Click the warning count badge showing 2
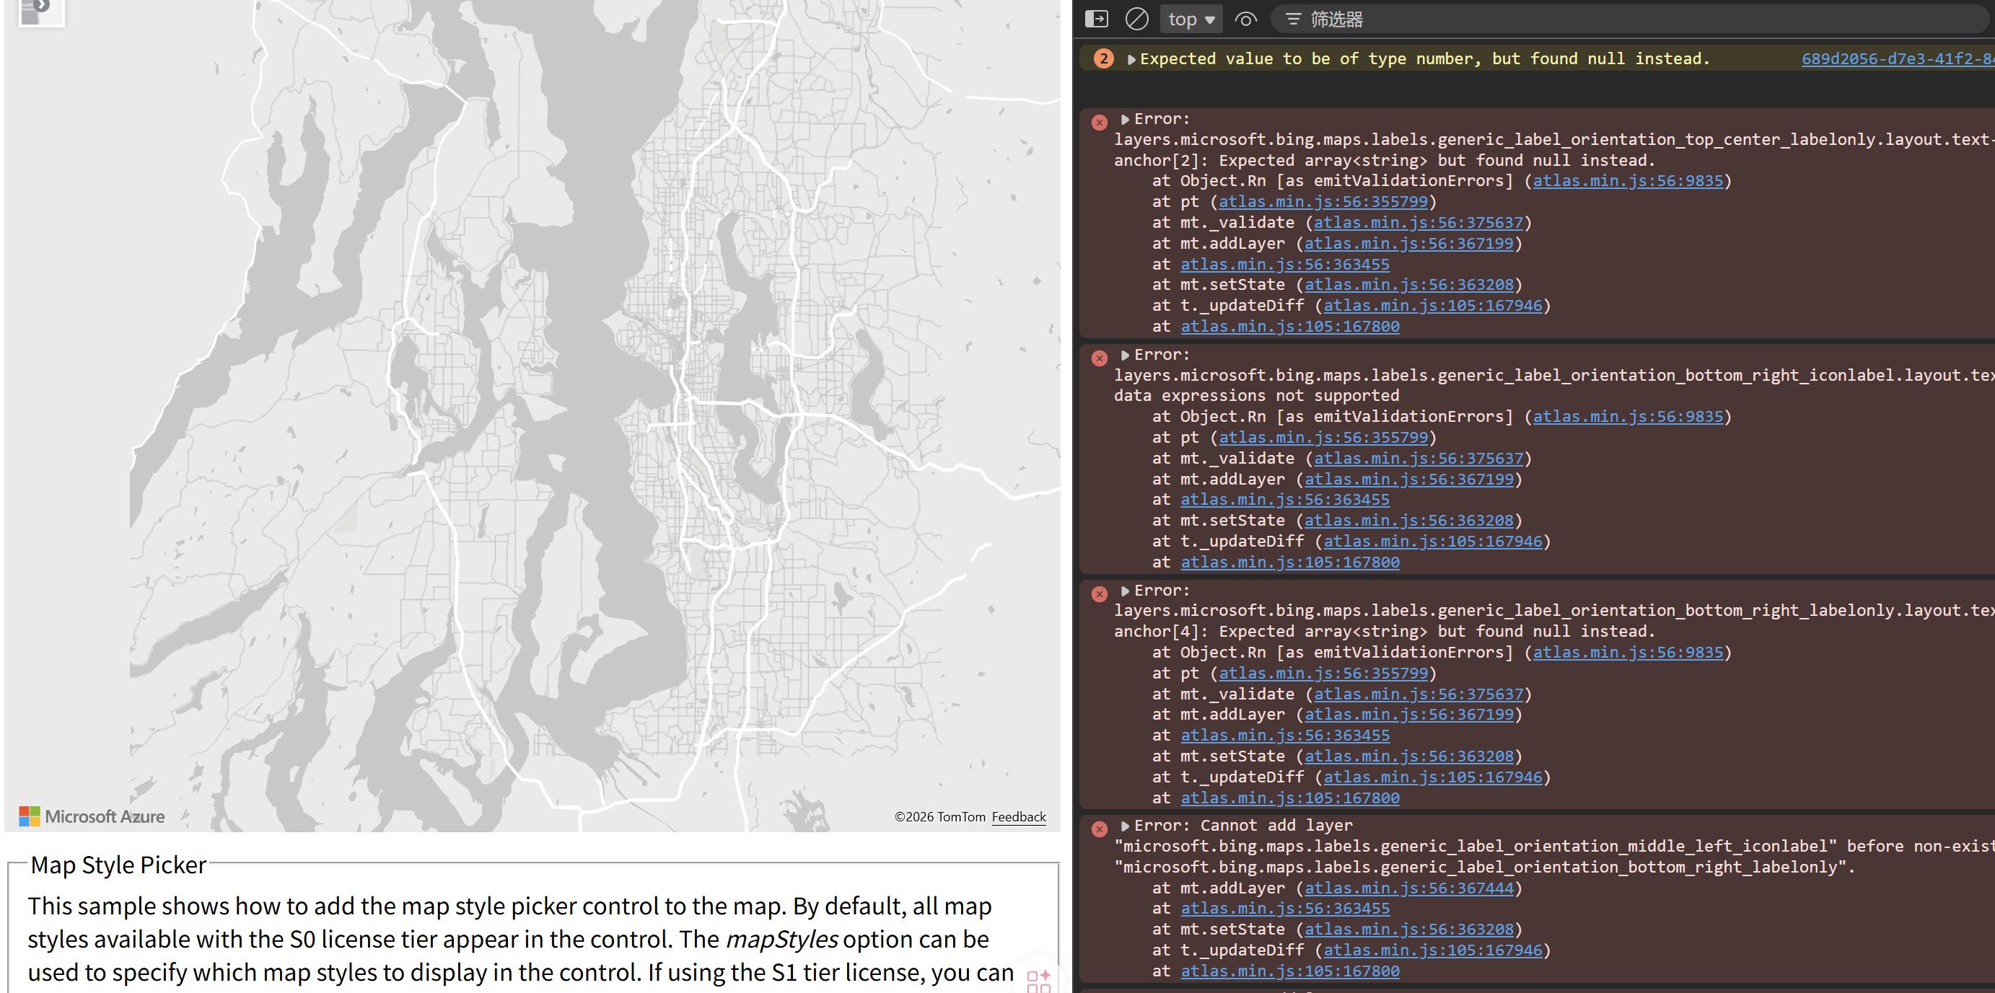 (1104, 59)
